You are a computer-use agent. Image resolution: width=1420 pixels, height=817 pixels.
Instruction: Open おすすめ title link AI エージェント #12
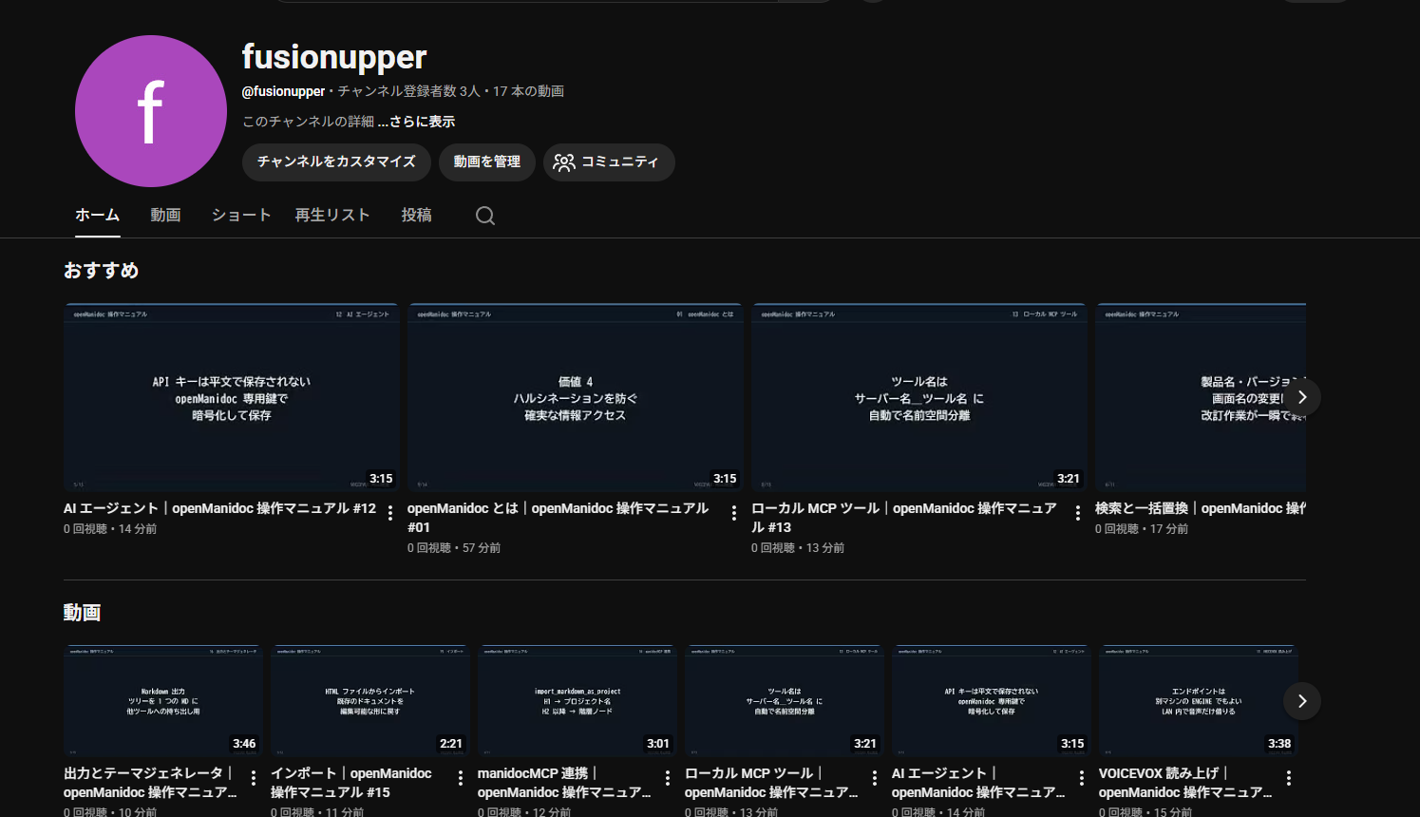click(219, 508)
